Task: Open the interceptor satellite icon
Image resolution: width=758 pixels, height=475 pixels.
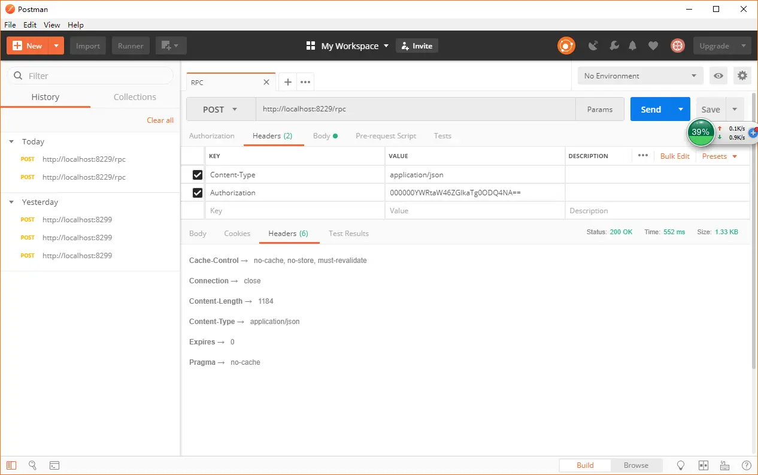Action: pos(593,46)
